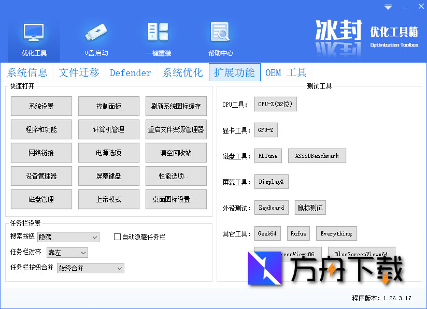Open the 搜索按钮 dropdown showing 隐藏
The height and width of the screenshot is (309, 427).
point(68,237)
